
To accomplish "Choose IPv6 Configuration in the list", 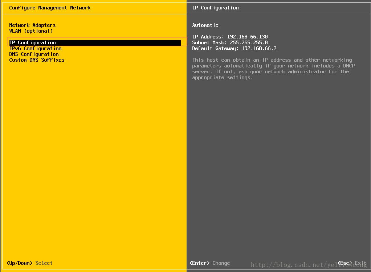I will coord(36,49).
